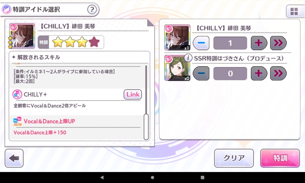Open the help question mark icon
305x183 pixels.
click(x=92, y=10)
